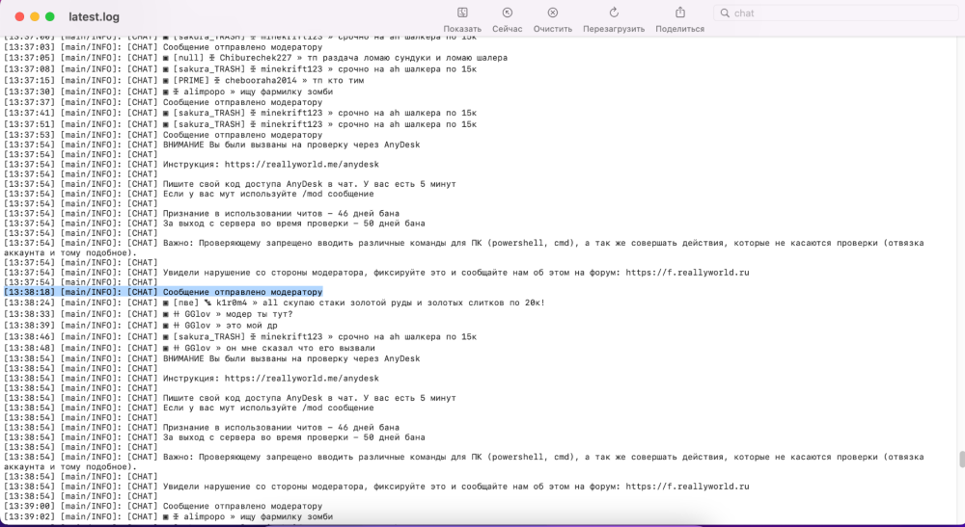This screenshot has width=965, height=527.
Task: Select 13:37:30 alimpopo 'ищу фармилку зомби' line
Action: point(168,92)
